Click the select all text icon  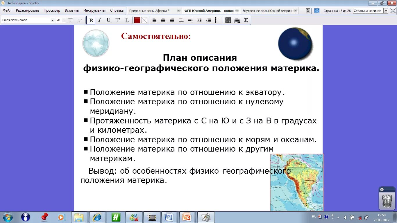(x=237, y=20)
